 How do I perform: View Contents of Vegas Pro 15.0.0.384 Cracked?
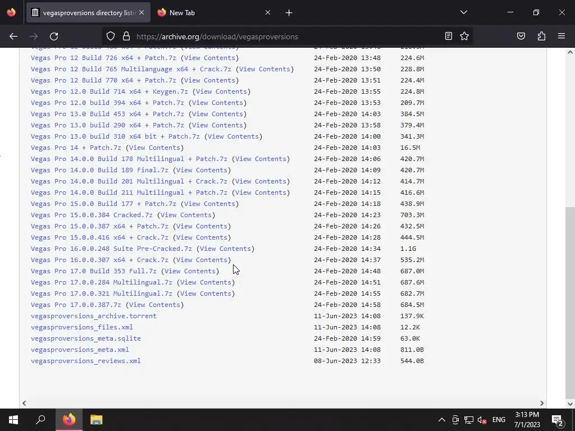185,215
